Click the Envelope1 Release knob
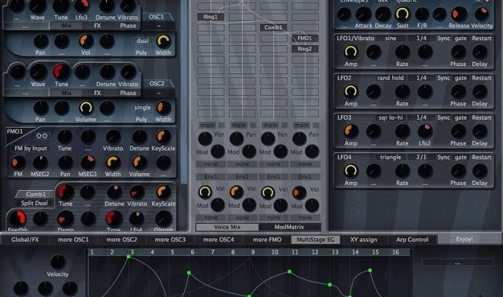The image size is (503, 297). pyautogui.click(x=458, y=13)
